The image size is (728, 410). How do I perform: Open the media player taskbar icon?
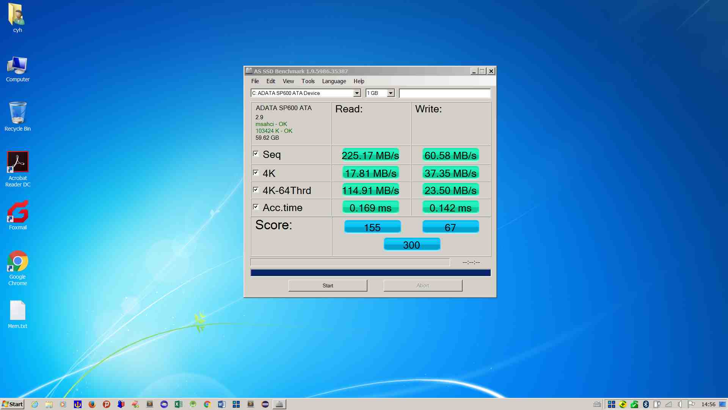(63, 404)
